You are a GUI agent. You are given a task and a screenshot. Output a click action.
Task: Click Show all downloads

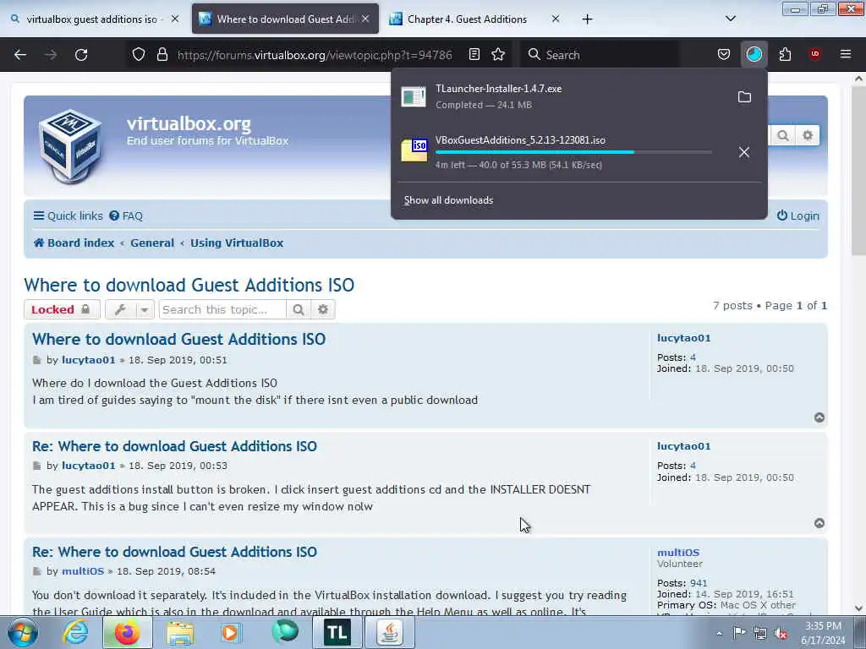pyautogui.click(x=448, y=200)
